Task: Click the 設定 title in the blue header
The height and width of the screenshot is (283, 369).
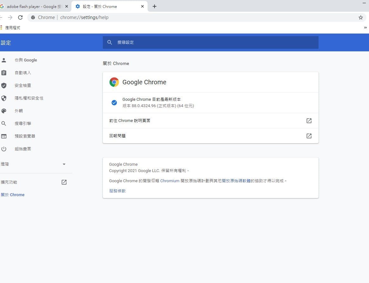Action: (6, 43)
